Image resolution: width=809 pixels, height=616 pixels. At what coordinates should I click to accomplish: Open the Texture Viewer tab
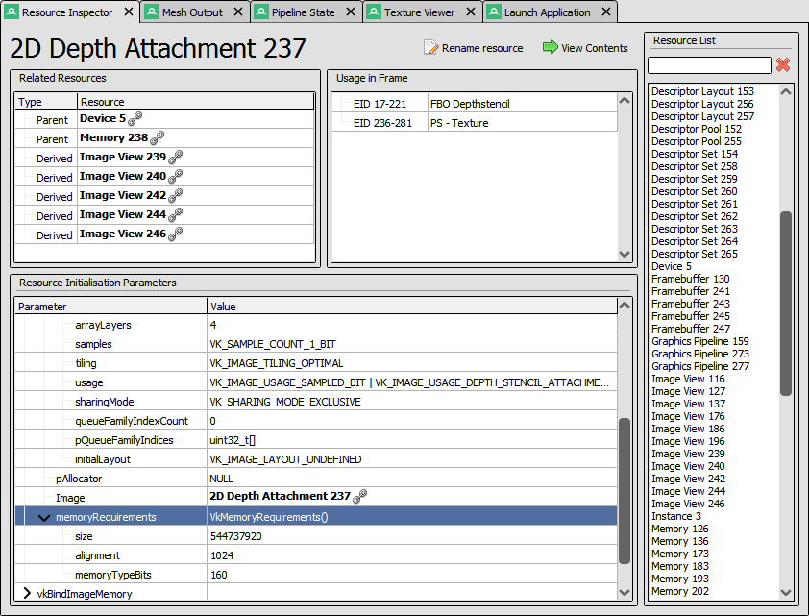pyautogui.click(x=422, y=12)
